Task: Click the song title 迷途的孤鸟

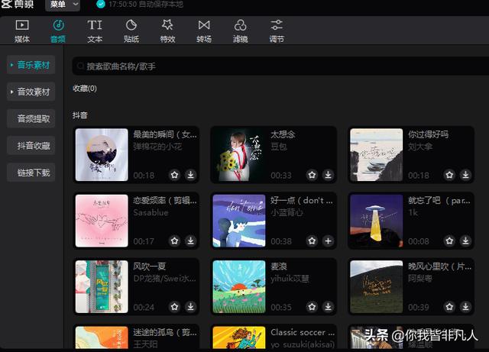Action: [x=165, y=332]
